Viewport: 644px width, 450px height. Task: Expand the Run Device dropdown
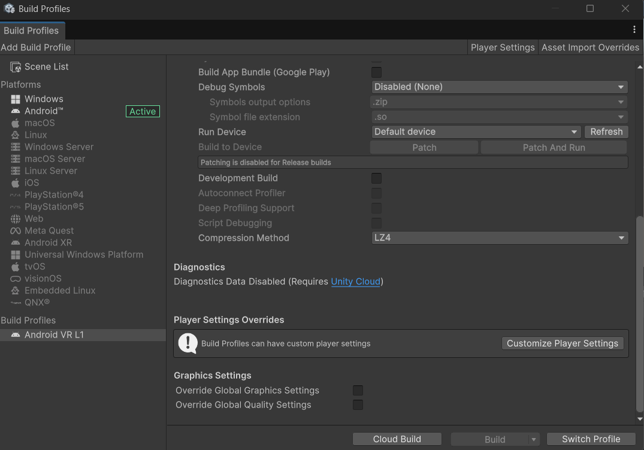[x=476, y=132]
